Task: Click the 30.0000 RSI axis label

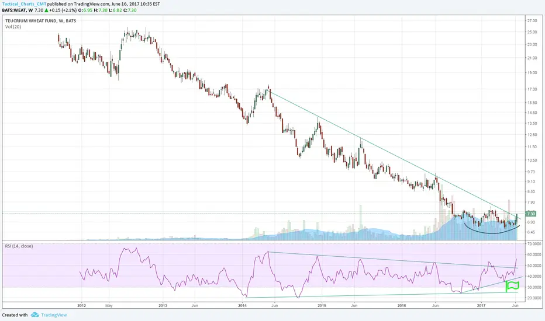Action: point(534,287)
